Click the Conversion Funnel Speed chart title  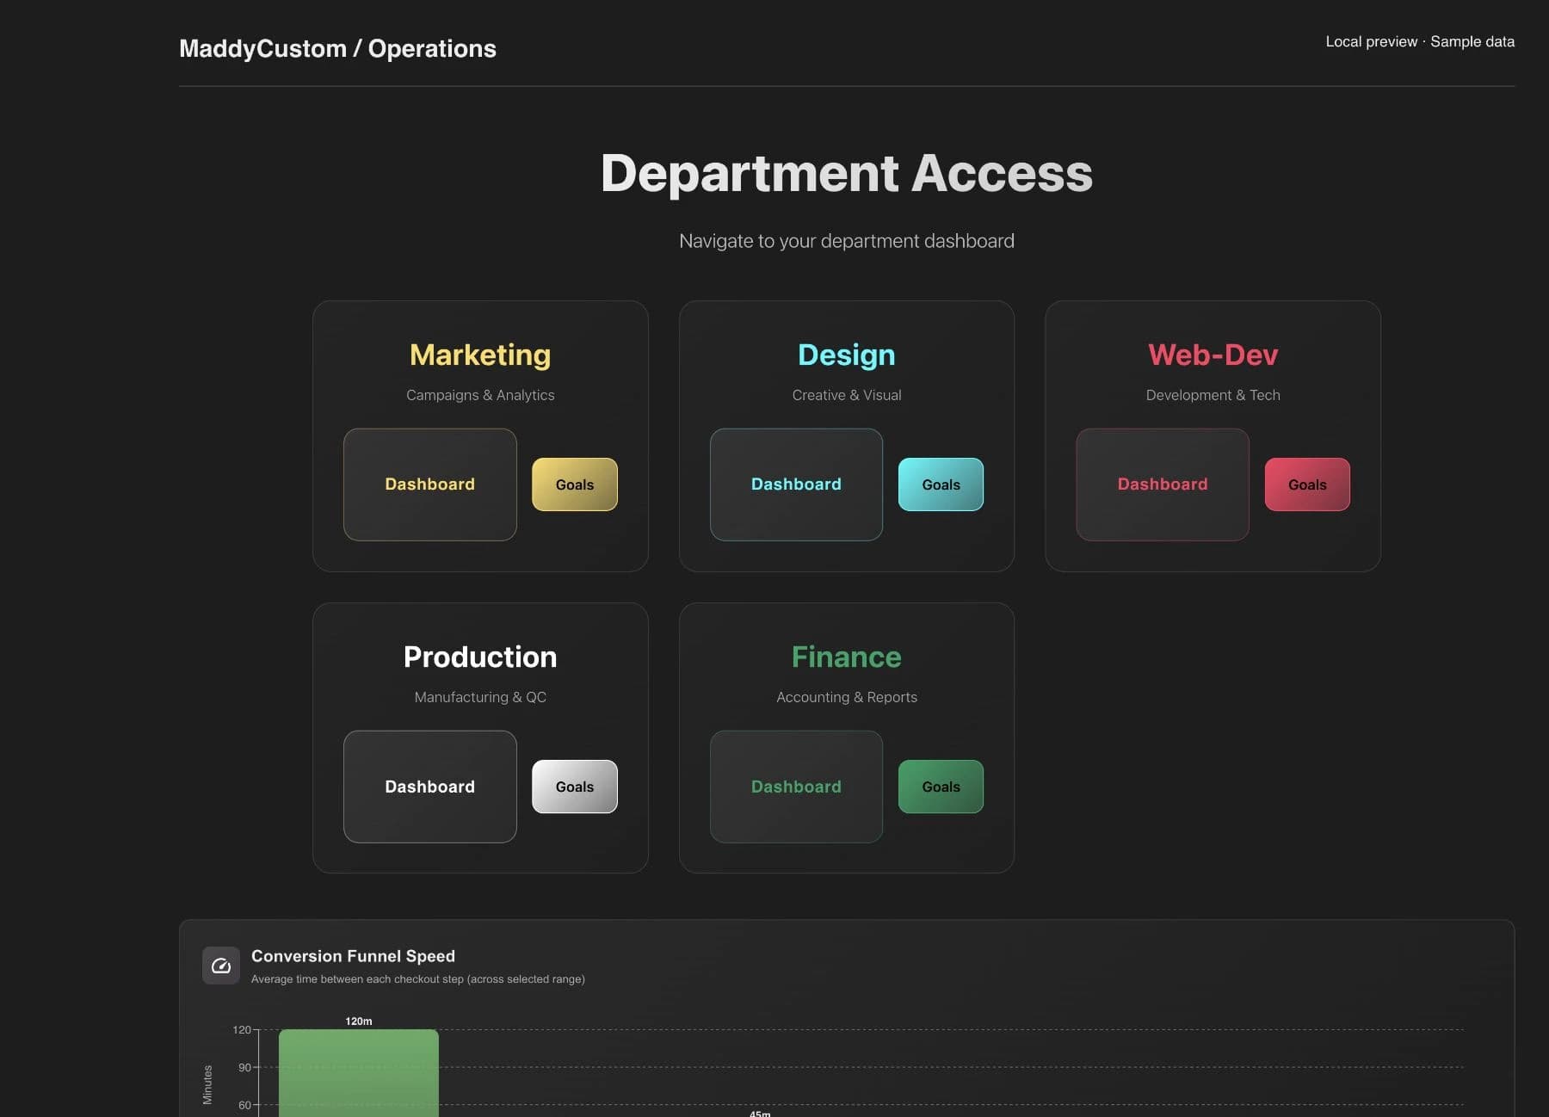pyautogui.click(x=353, y=956)
